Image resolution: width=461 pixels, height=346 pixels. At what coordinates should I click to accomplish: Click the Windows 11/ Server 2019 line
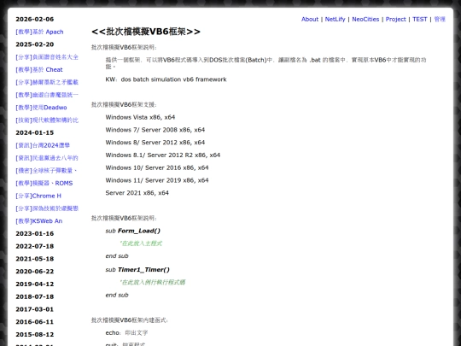point(157,180)
